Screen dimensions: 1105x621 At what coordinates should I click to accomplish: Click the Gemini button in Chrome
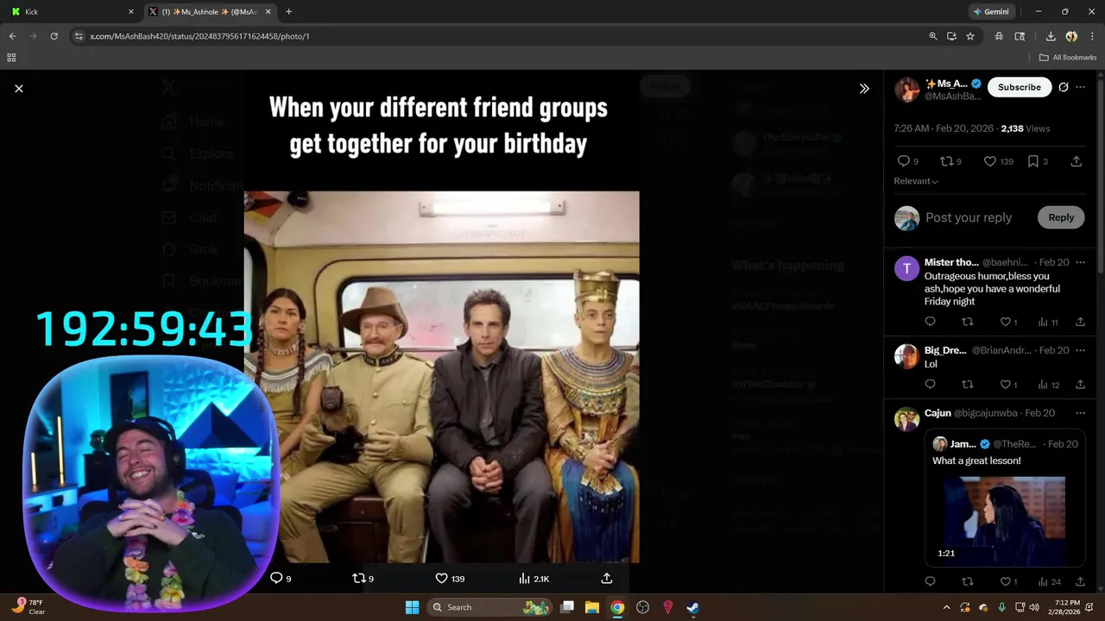click(x=990, y=12)
